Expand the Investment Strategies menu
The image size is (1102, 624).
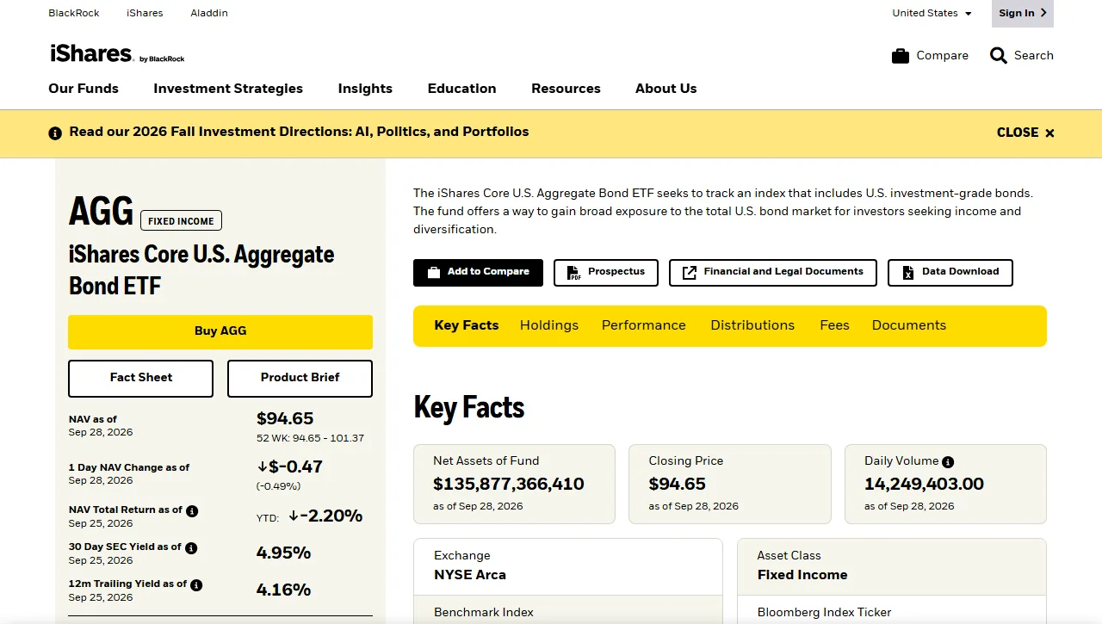click(228, 89)
